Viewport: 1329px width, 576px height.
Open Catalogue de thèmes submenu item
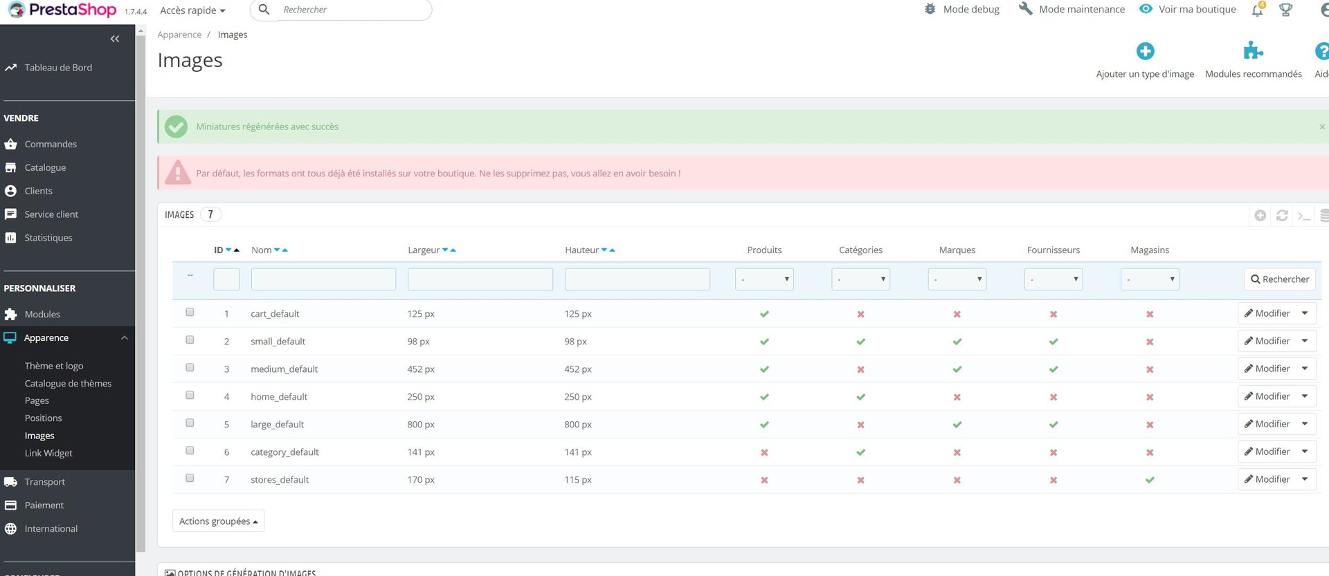coord(68,384)
